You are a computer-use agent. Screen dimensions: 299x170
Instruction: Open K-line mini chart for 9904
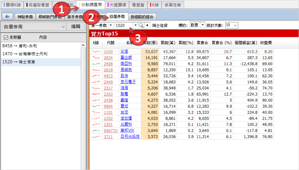(96, 106)
